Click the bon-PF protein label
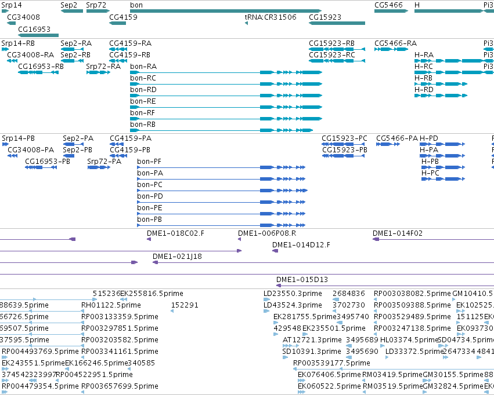 (149, 162)
